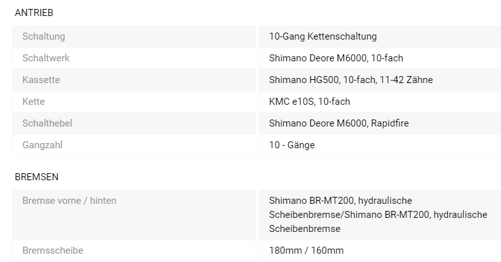This screenshot has width=501, height=262.
Task: Select the Kassette row label
Action: tap(41, 80)
